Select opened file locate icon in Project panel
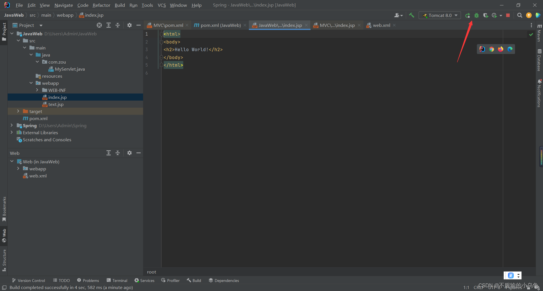This screenshot has height=291, width=543. pyautogui.click(x=99, y=25)
